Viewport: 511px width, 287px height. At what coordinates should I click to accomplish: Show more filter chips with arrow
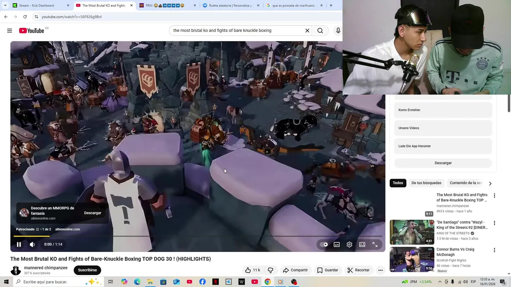(x=490, y=183)
